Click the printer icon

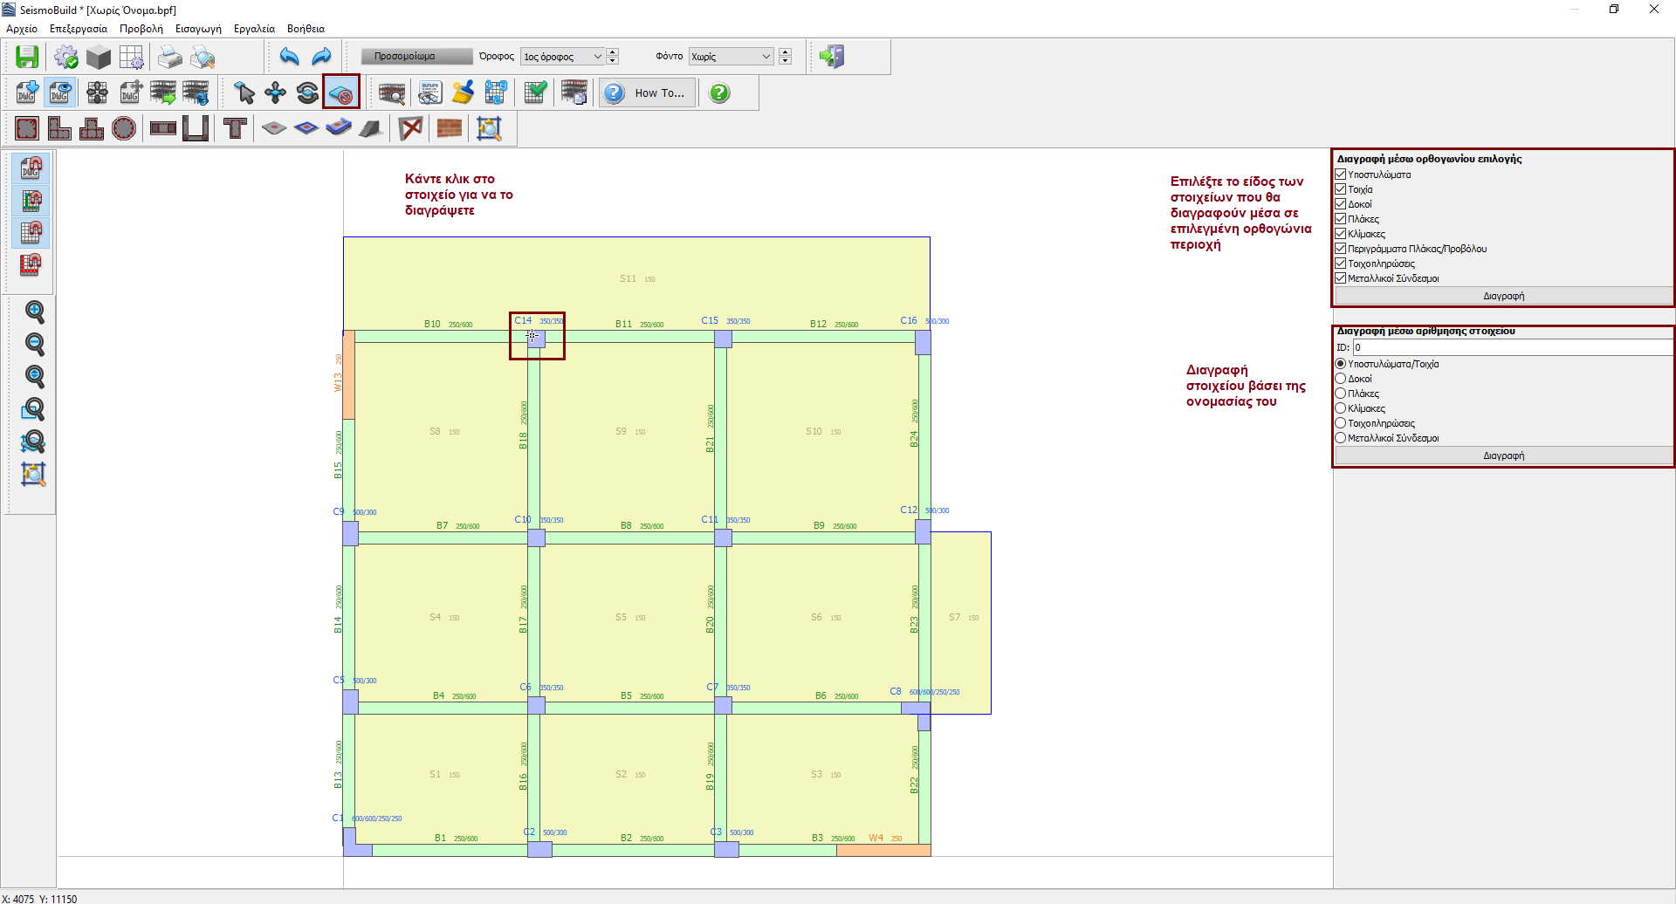[169, 57]
